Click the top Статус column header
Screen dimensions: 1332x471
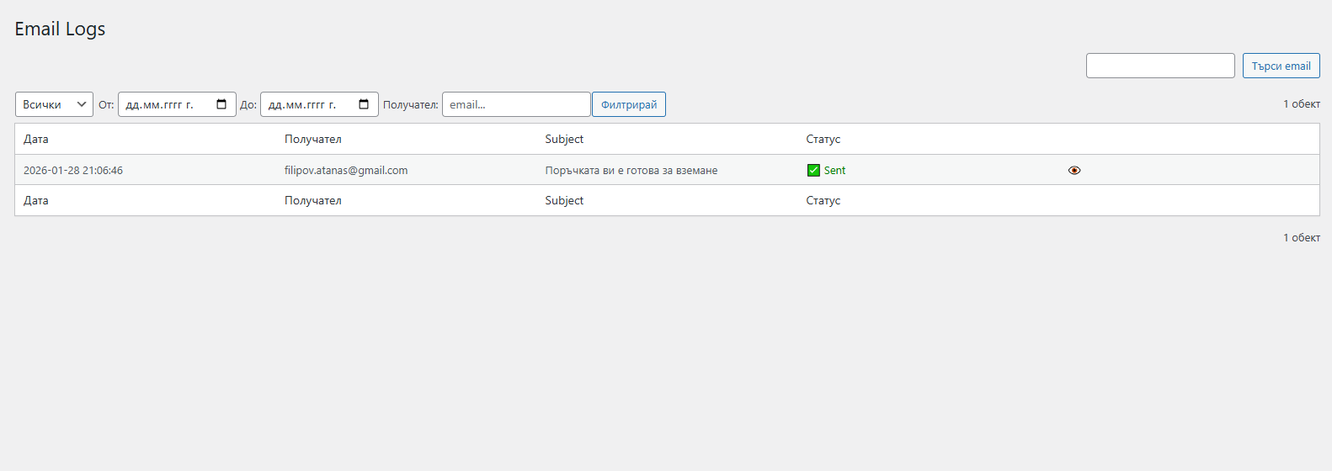click(823, 139)
